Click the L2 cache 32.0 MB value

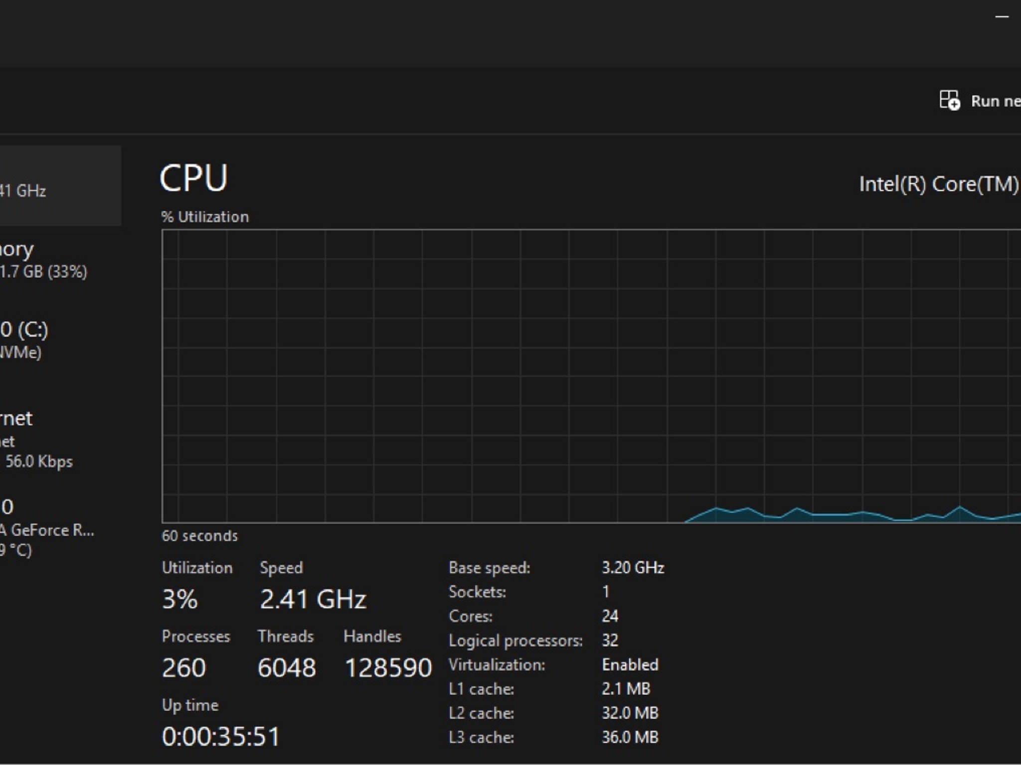pyautogui.click(x=630, y=713)
